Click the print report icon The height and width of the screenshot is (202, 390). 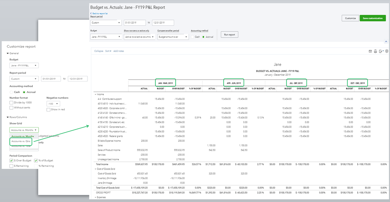376,51
